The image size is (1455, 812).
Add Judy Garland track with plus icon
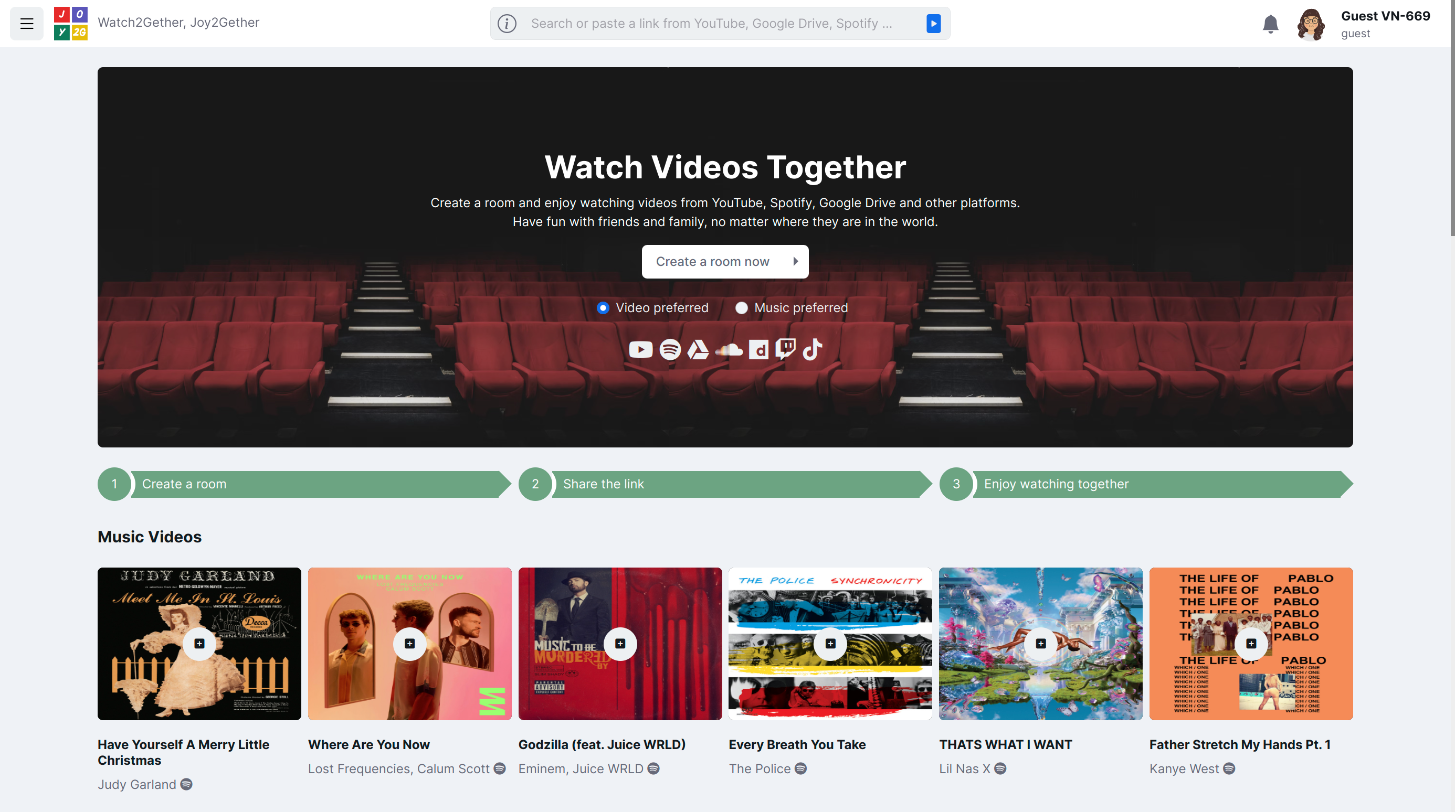tap(199, 644)
